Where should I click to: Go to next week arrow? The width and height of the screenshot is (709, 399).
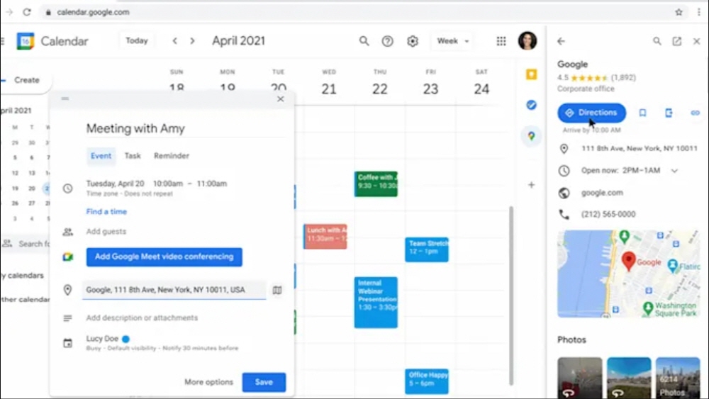(x=193, y=41)
